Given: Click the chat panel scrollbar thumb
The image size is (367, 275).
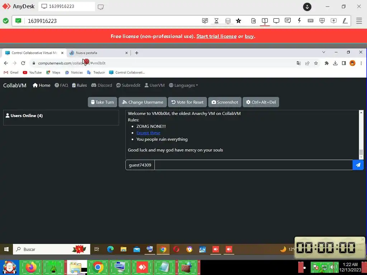Looking at the screenshot, I should pos(361,152).
